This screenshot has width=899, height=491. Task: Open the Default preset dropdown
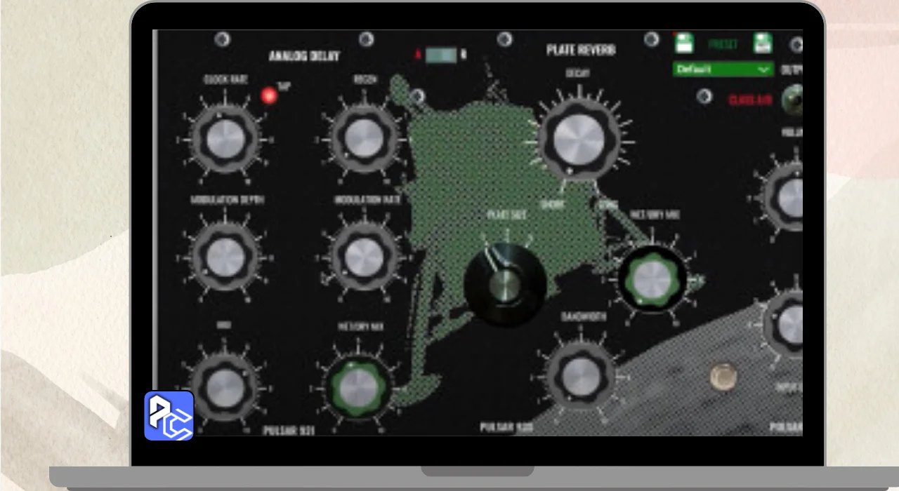click(x=723, y=69)
